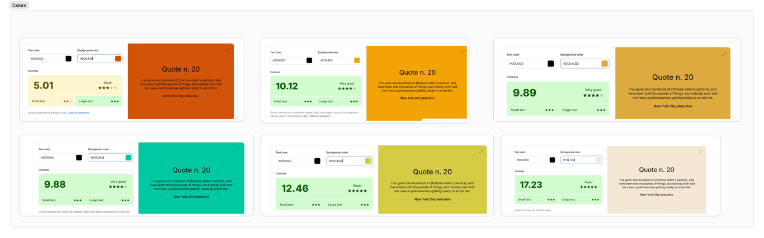Focus the #DDAA3D background color field
This screenshot has width=764, height=238.
tap(585, 64)
